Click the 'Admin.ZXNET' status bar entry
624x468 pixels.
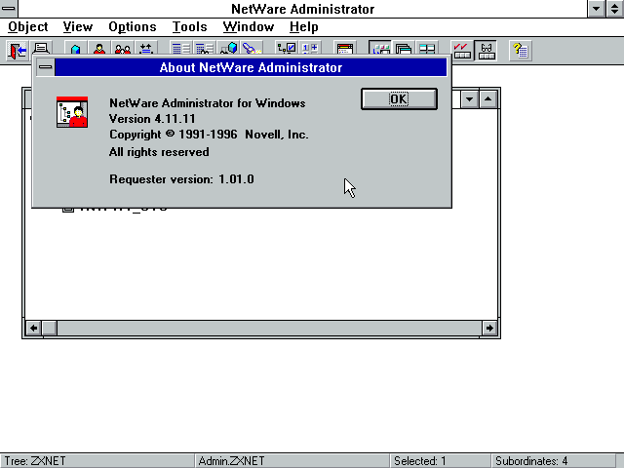coord(292,461)
